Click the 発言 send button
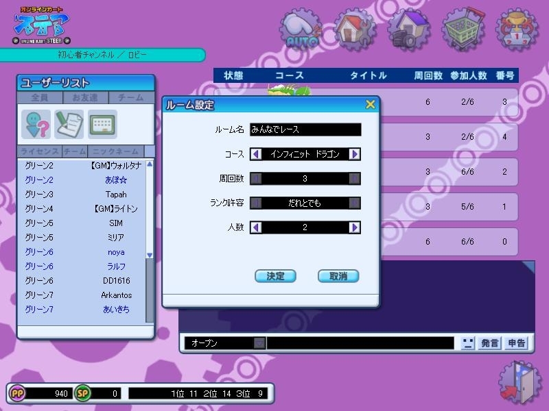The width and height of the screenshot is (549, 411). pyautogui.click(x=489, y=343)
